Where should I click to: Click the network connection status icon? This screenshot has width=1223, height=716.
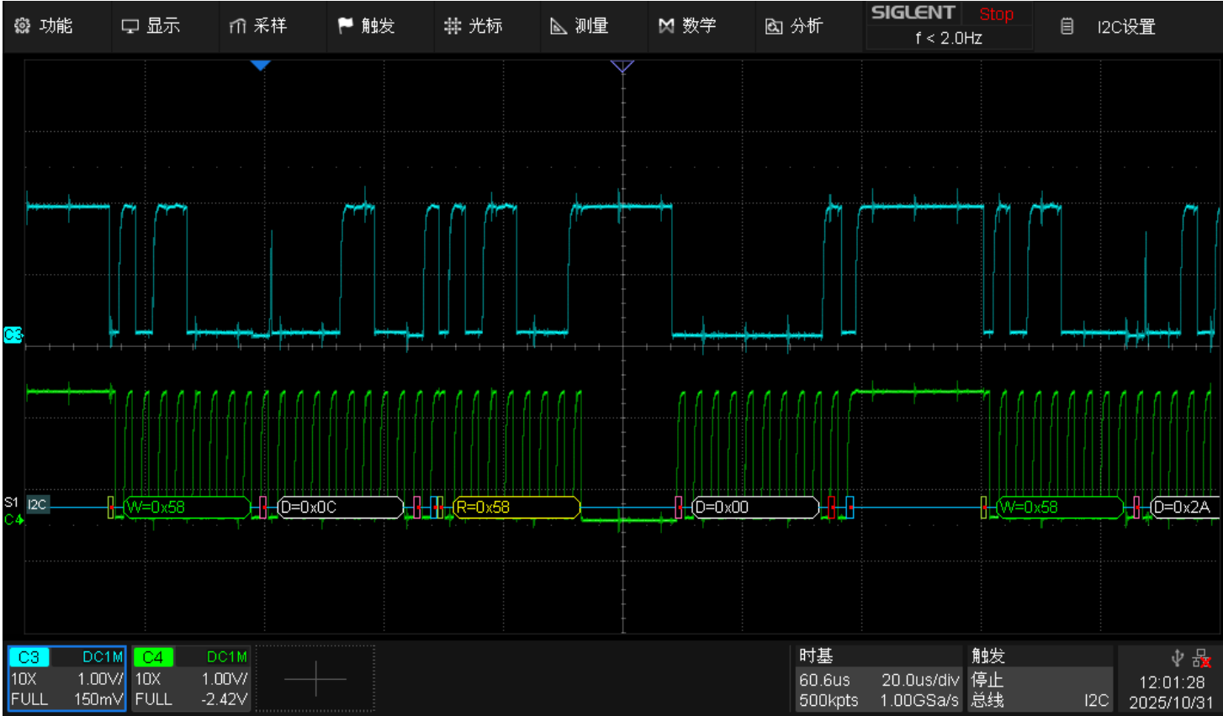point(1201,658)
